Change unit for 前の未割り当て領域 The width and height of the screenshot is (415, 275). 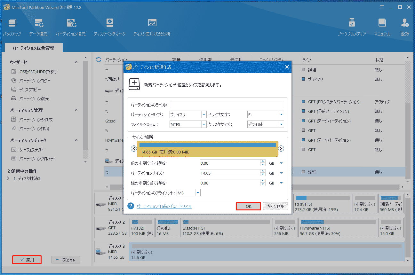point(281,163)
